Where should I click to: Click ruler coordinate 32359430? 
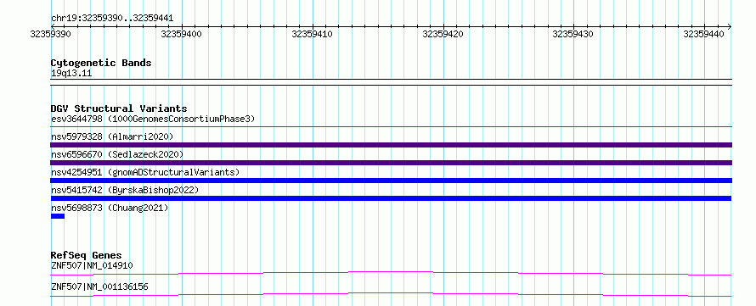(x=573, y=34)
